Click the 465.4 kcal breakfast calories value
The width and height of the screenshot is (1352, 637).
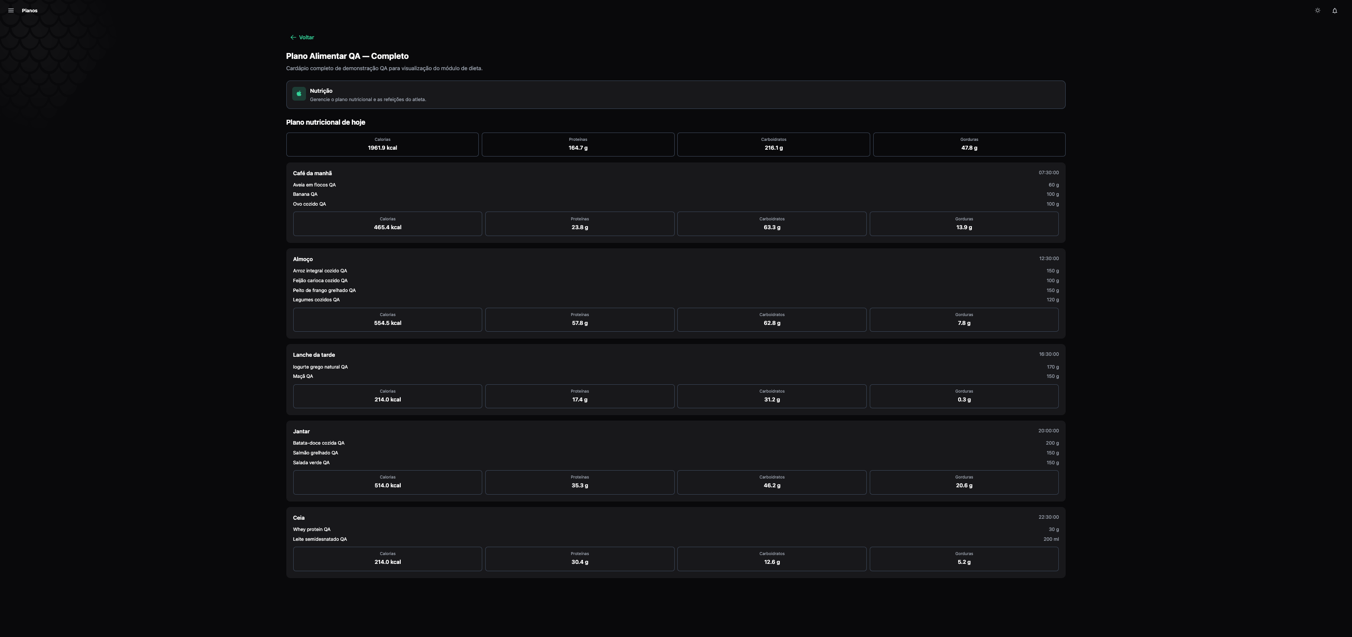(x=387, y=228)
